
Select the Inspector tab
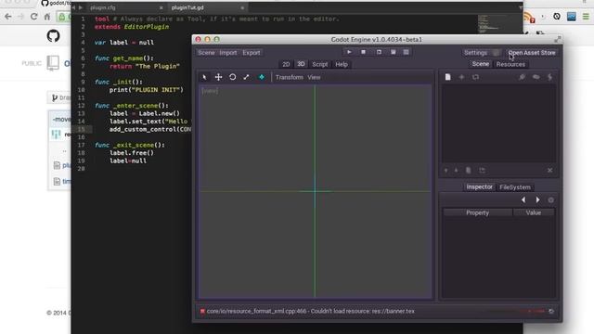coord(479,186)
